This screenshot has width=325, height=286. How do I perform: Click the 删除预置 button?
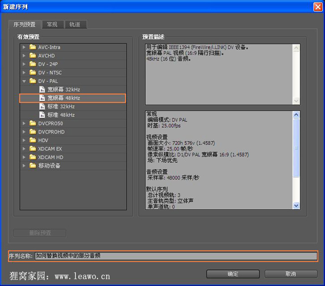click(x=40, y=233)
